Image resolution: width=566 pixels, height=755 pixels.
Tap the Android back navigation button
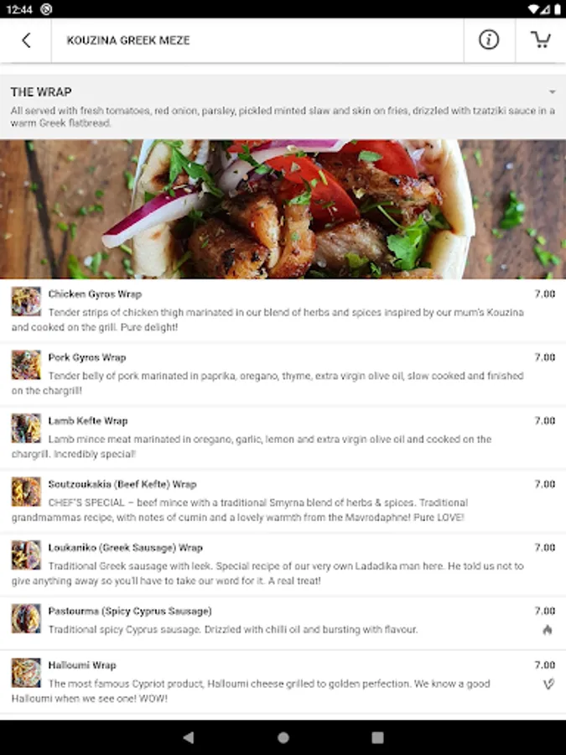point(189,737)
